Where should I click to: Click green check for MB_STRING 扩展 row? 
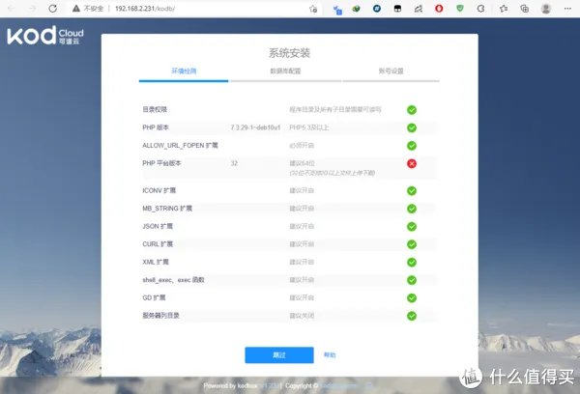coord(412,209)
